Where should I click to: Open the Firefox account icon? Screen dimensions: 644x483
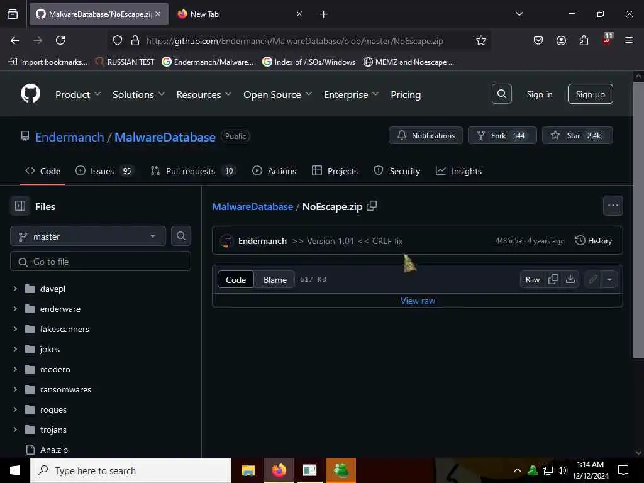[561, 40]
